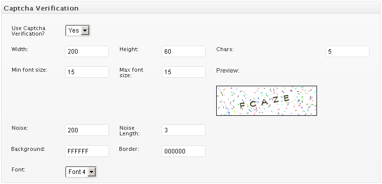Click the Background label text
The image size is (382, 184).
point(28,149)
